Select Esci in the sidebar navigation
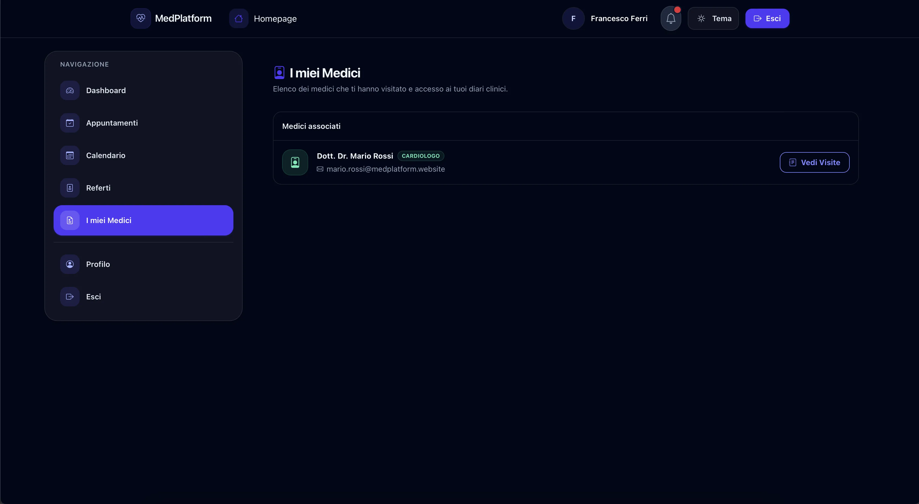The image size is (919, 504). (144, 297)
